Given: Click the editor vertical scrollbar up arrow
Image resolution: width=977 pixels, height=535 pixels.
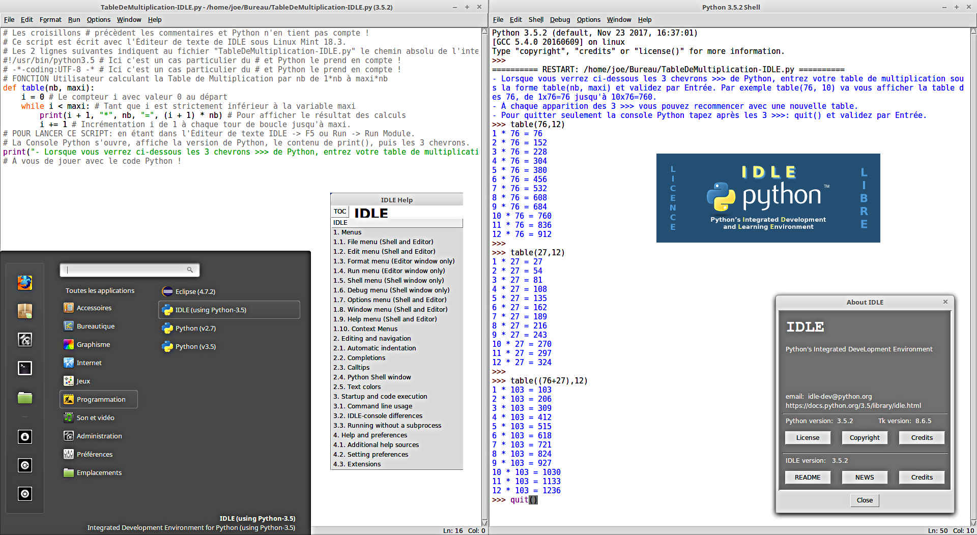Looking at the screenshot, I should (x=484, y=31).
